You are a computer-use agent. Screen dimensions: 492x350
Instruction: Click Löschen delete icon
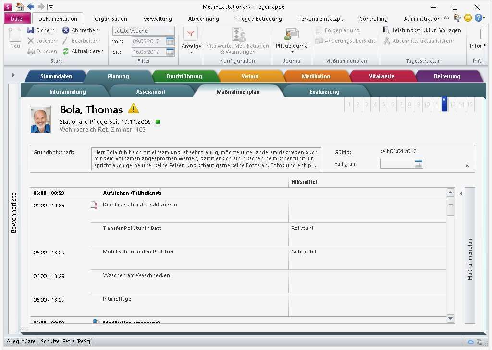click(x=30, y=41)
